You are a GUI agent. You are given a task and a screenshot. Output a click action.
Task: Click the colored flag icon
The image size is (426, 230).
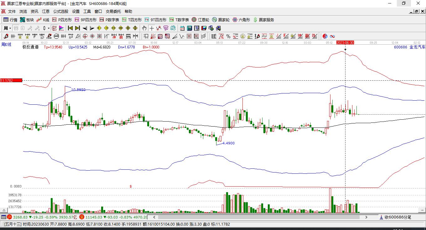click(x=61, y=28)
